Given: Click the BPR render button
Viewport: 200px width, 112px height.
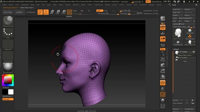Looking at the screenshot, I should pos(162,19).
